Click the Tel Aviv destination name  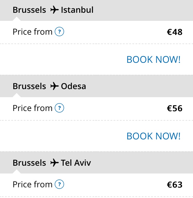pyautogui.click(x=76, y=163)
